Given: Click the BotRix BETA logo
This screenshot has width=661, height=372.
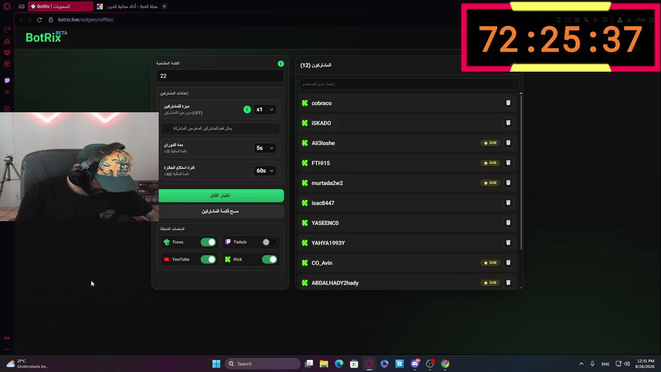Looking at the screenshot, I should point(46,37).
